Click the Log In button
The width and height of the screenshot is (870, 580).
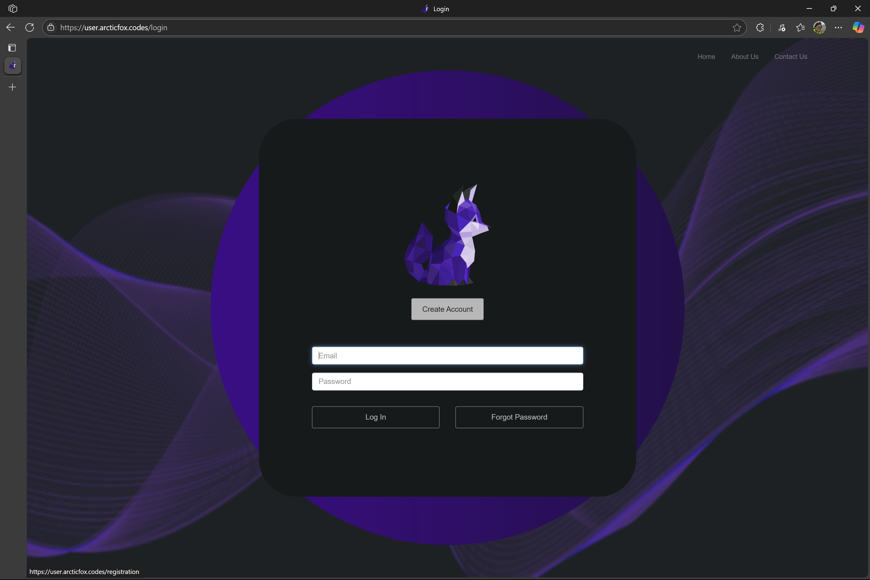pos(375,417)
